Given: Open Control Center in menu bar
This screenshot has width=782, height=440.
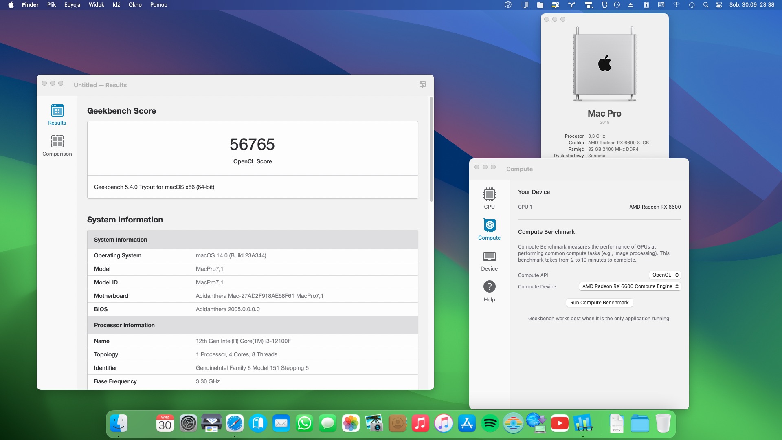Looking at the screenshot, I should 719,5.
